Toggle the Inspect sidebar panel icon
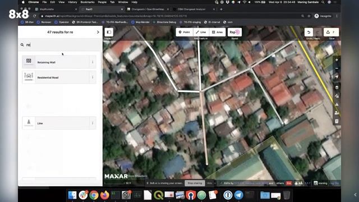The image size is (359, 202). (x=109, y=32)
